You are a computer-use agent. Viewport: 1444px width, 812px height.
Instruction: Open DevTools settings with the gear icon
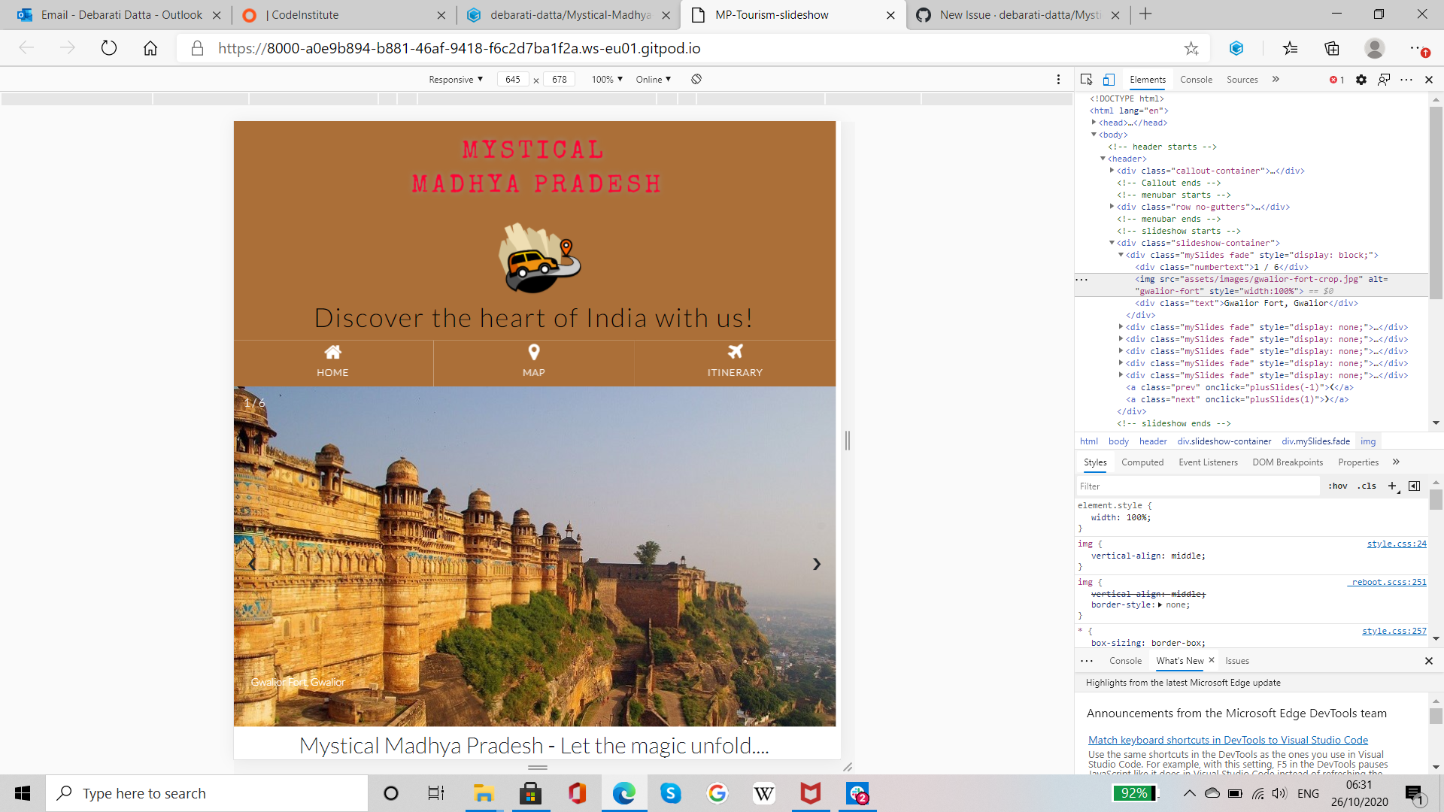tap(1361, 79)
